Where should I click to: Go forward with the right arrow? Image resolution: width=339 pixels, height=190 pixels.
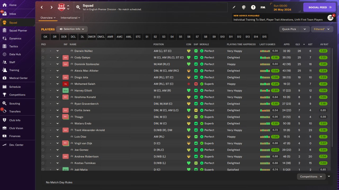(51, 7)
